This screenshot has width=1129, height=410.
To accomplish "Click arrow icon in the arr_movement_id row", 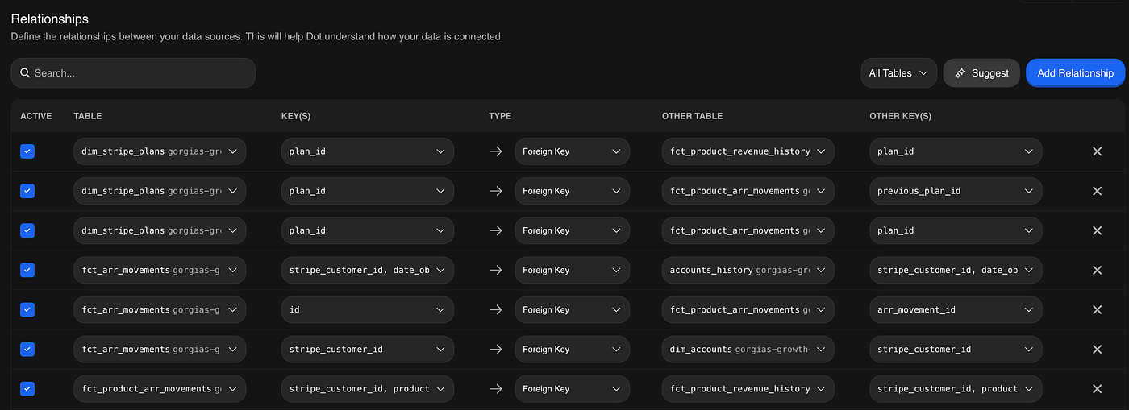I will click(496, 309).
